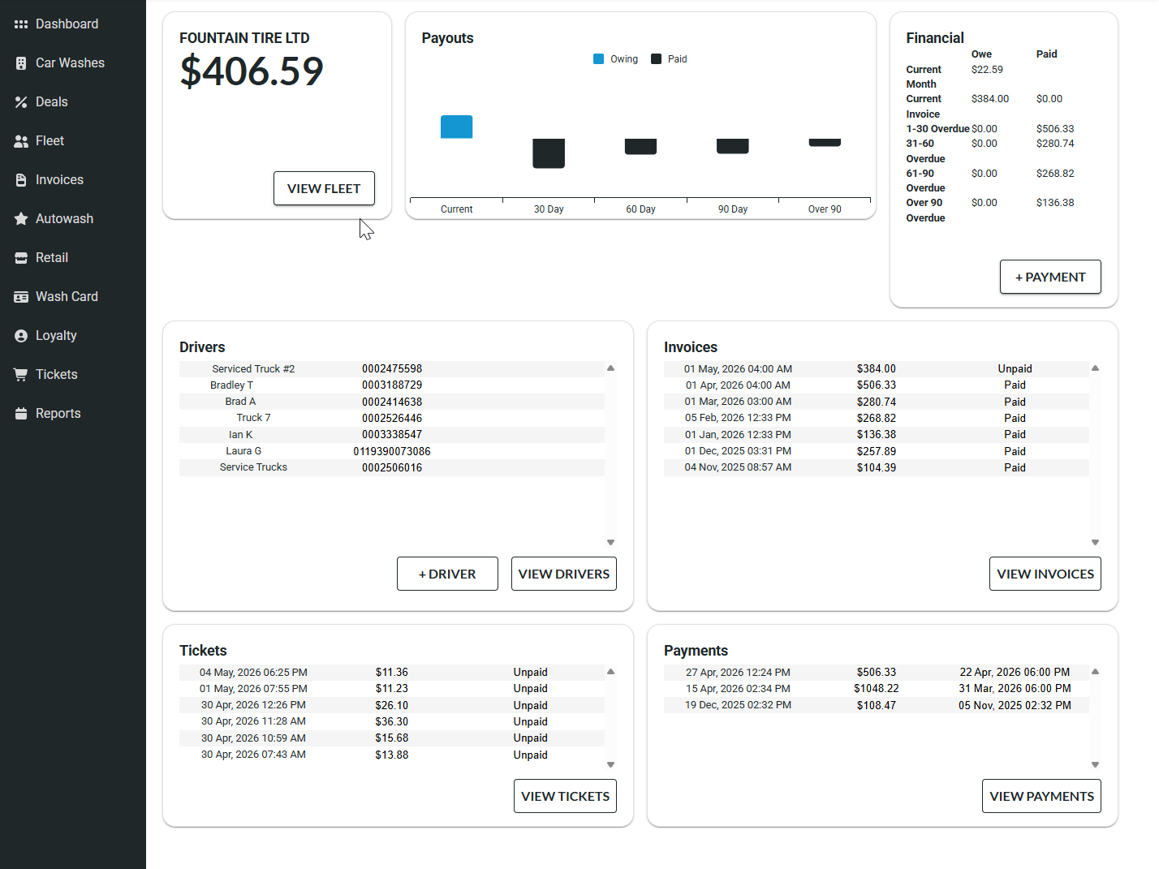Open the 05 Feb, 2026 invoice row
This screenshot has width=1159, height=869.
[877, 419]
